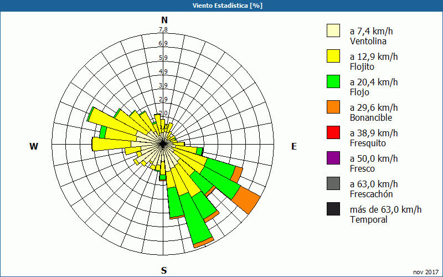Image resolution: width=443 pixels, height=277 pixels.
Task: Click the 7,8 radial scale value
Action: click(x=163, y=29)
